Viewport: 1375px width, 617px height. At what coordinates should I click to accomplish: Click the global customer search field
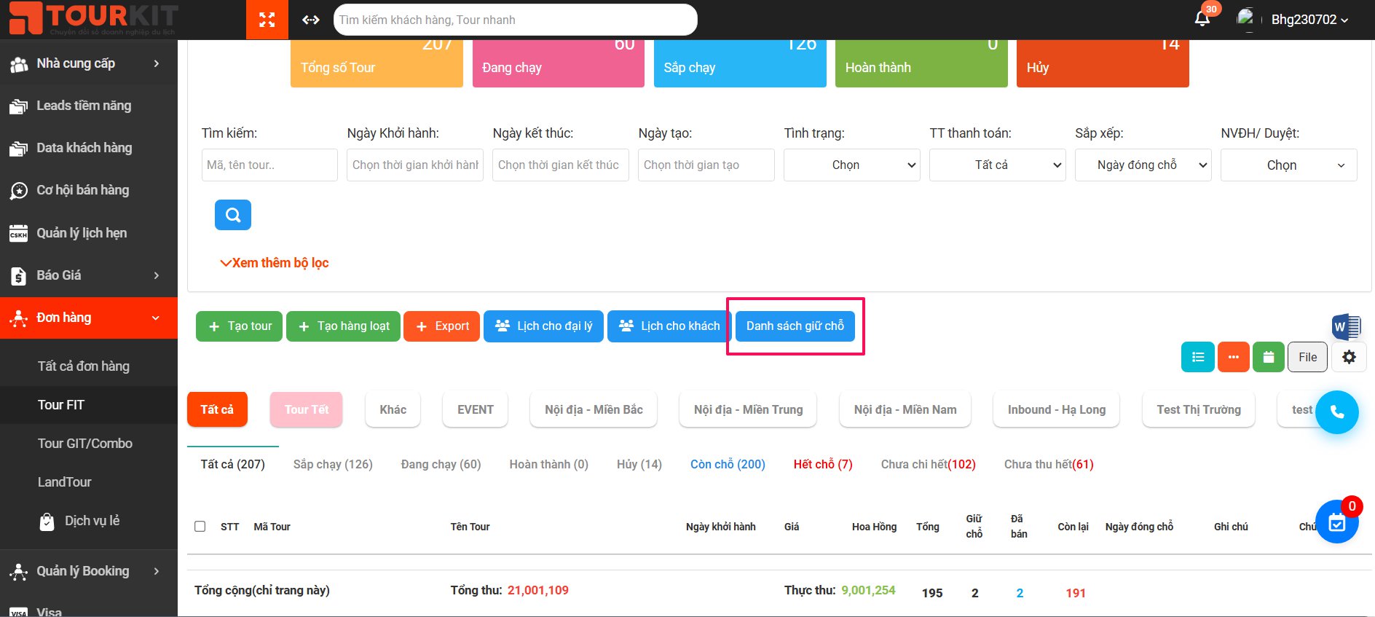[515, 20]
